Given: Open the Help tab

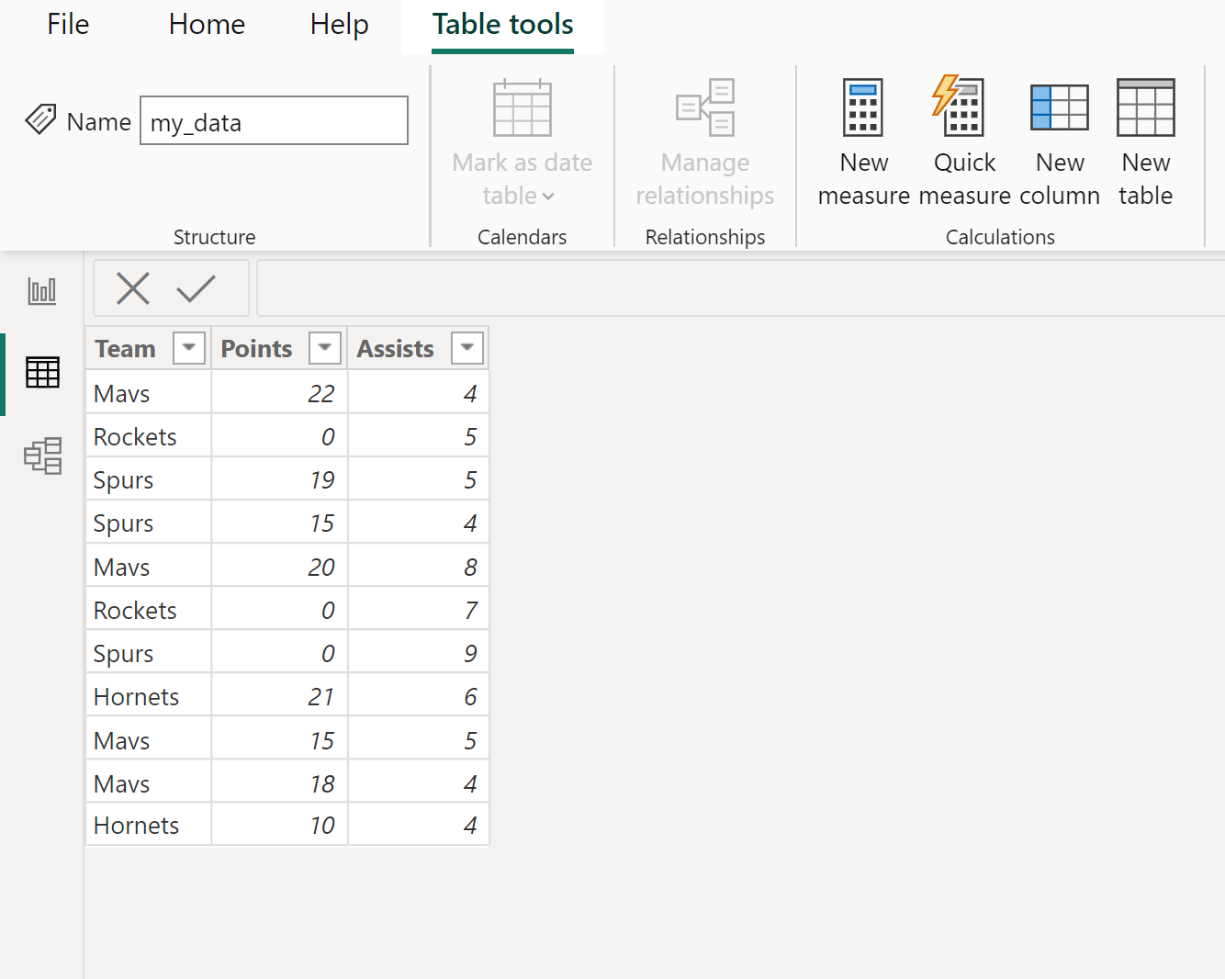Looking at the screenshot, I should pos(339,25).
